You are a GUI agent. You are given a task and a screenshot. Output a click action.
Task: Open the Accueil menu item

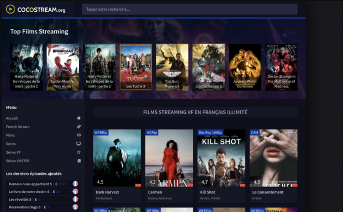(12, 118)
